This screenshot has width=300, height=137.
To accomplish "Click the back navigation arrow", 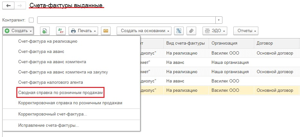I will (x=8, y=6).
